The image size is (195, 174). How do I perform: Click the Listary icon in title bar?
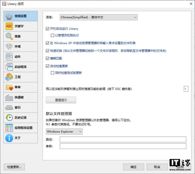pos(4,4)
